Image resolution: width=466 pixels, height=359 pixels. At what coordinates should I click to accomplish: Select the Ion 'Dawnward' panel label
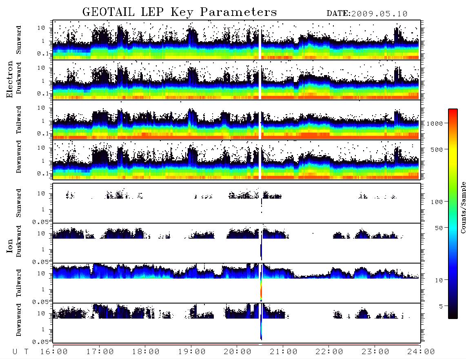click(x=19, y=320)
